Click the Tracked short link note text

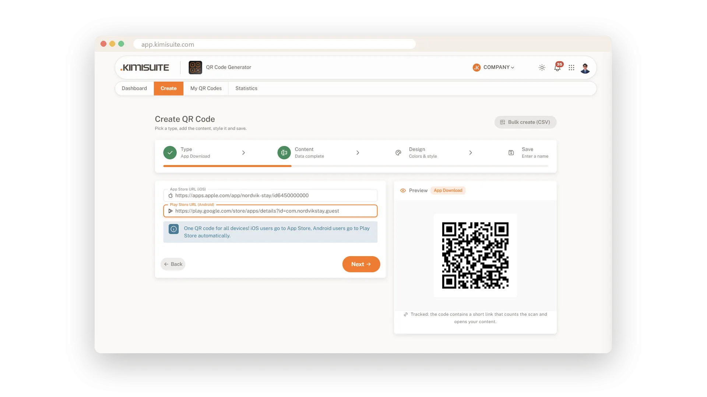click(x=479, y=318)
